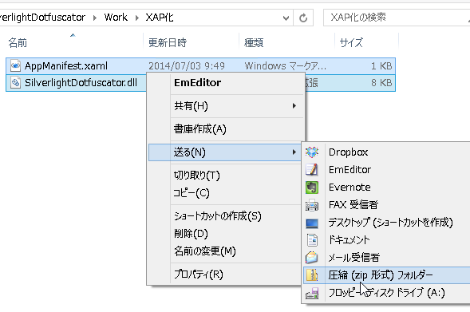Select 送る(N) in the context menu
The height and width of the screenshot is (312, 470).
click(225, 152)
